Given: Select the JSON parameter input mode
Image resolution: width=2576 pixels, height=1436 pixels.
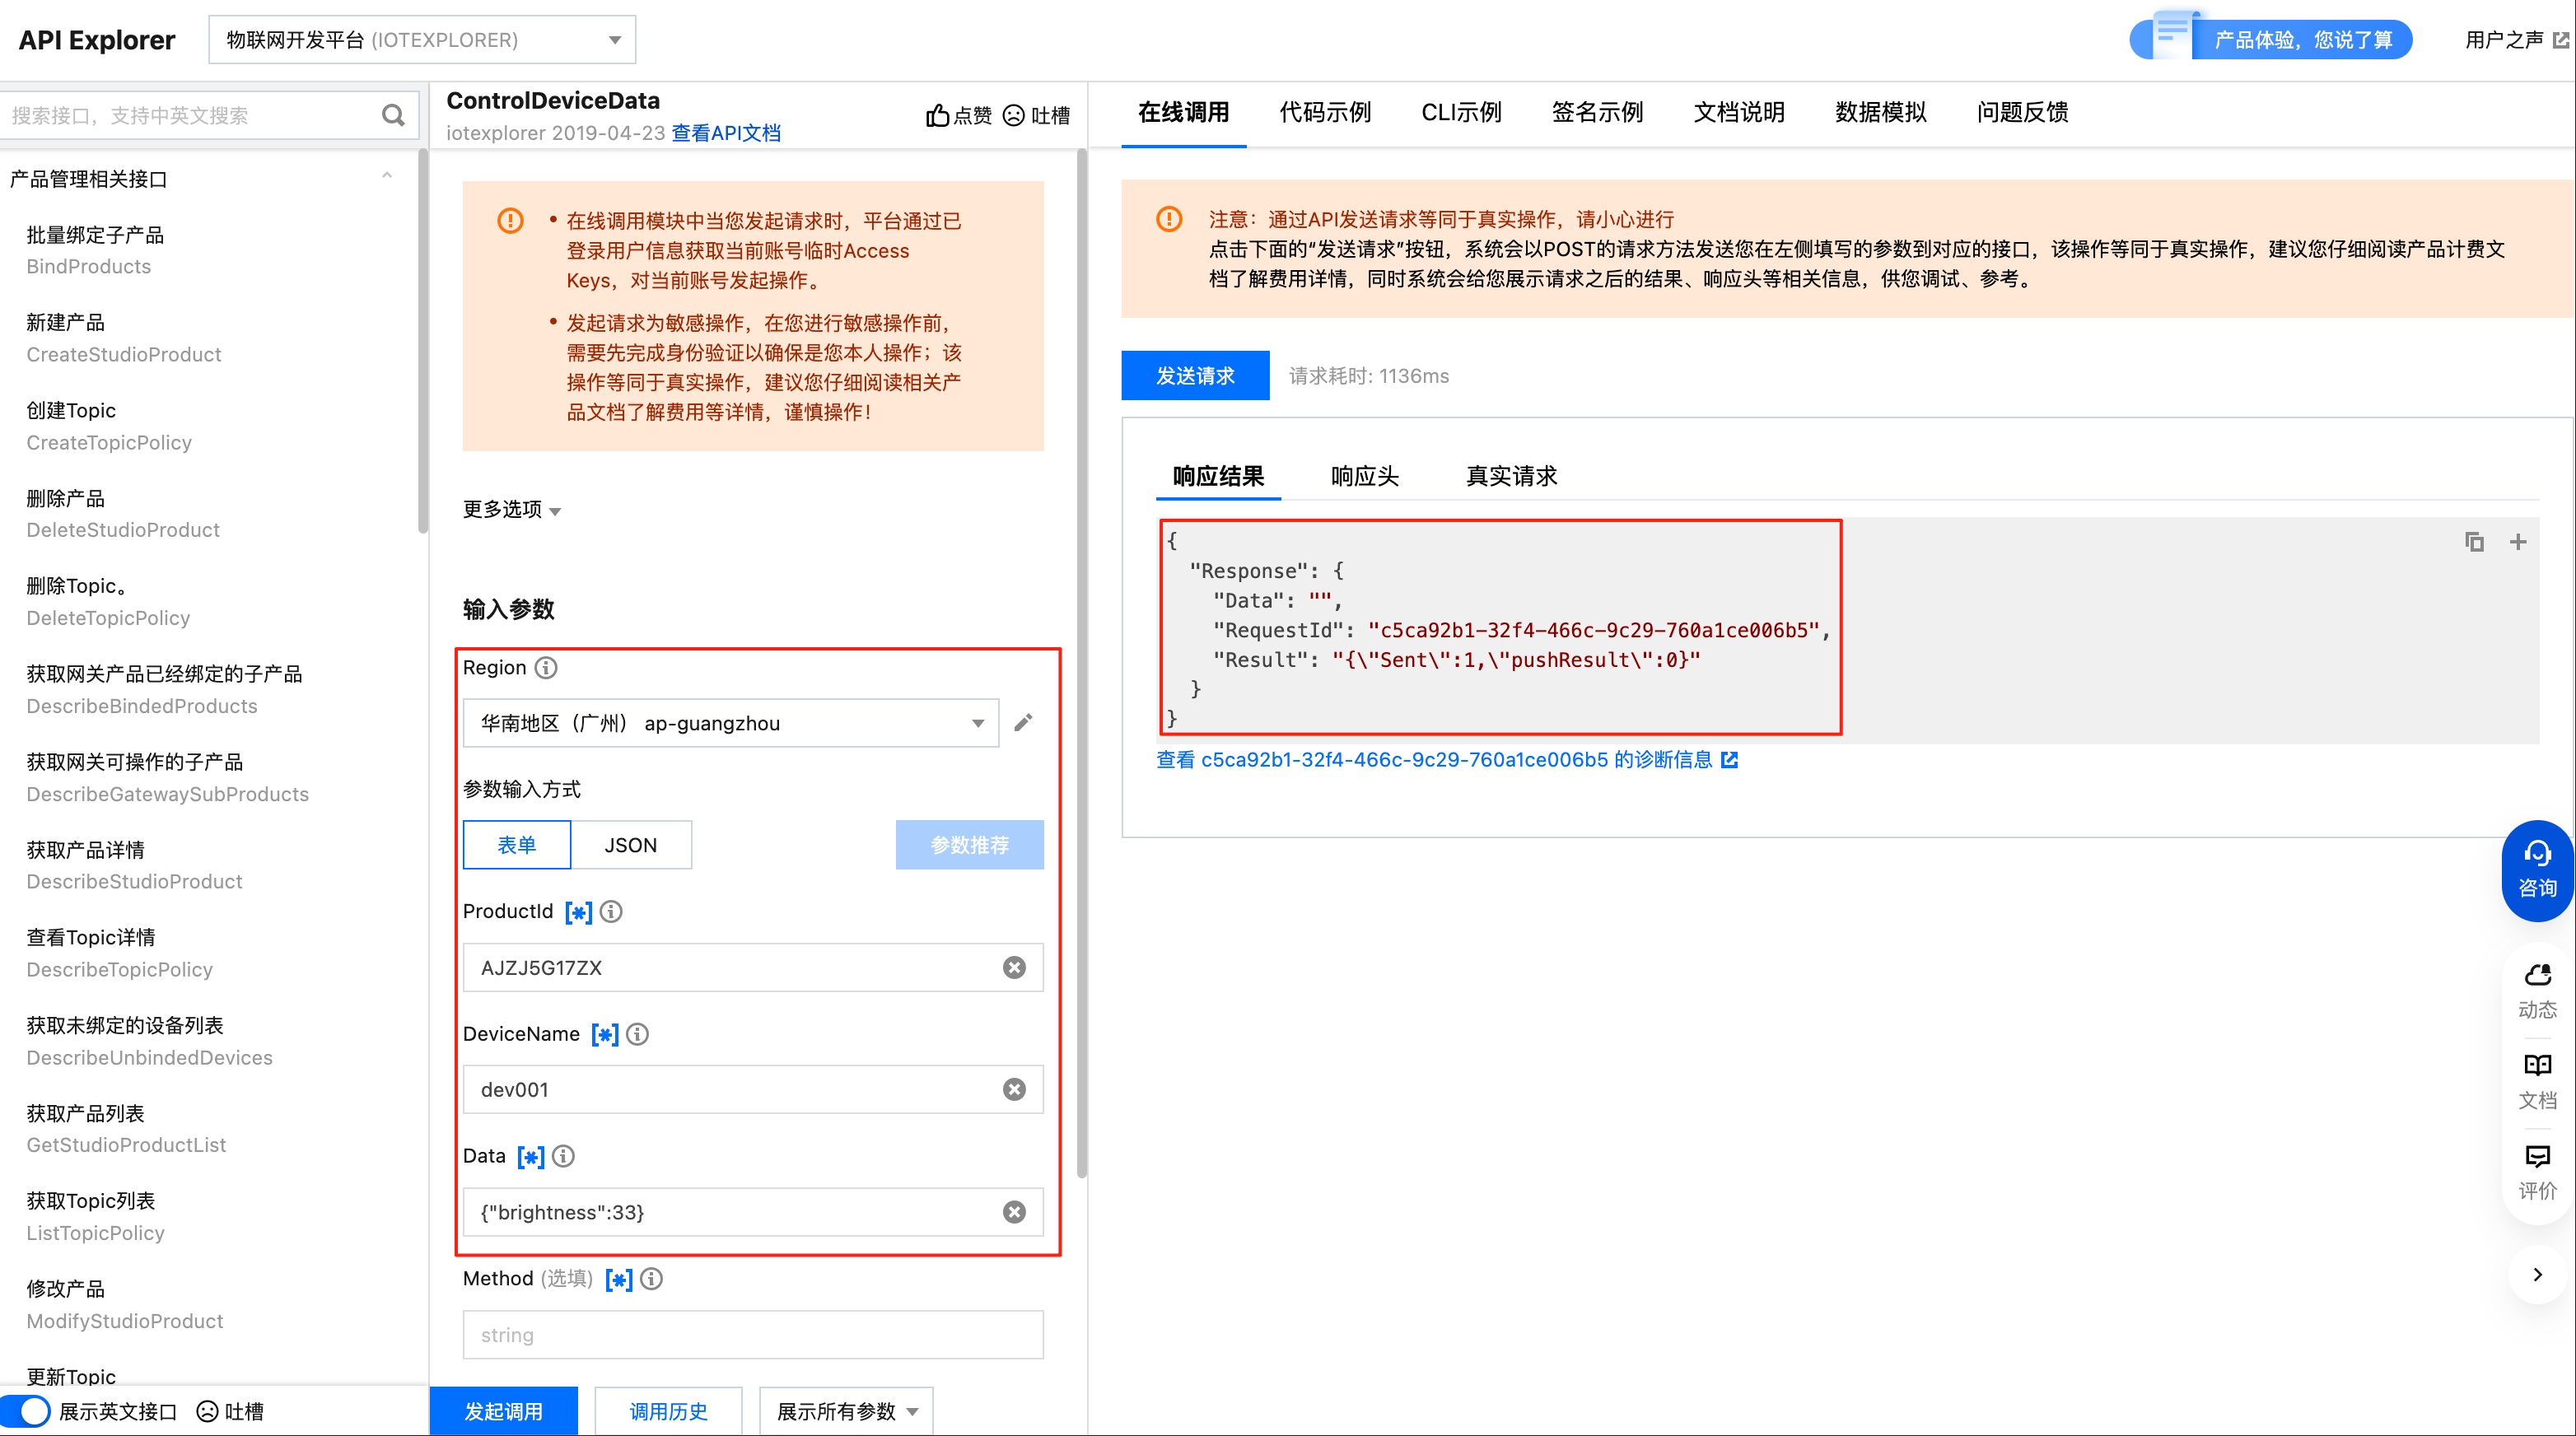Looking at the screenshot, I should click(630, 845).
